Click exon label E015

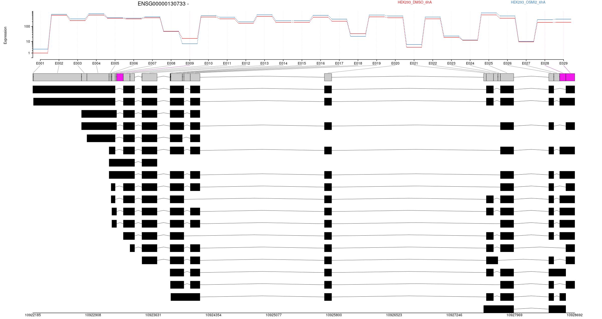coord(302,63)
